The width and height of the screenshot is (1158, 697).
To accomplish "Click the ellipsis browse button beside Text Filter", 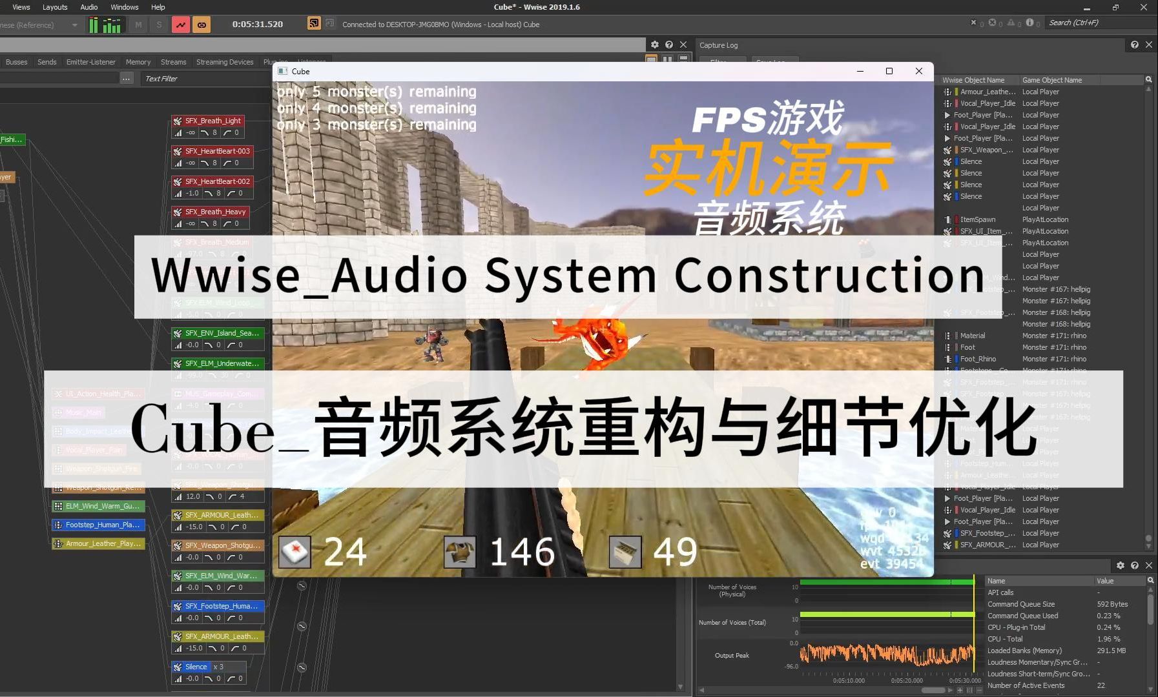I will pos(127,78).
